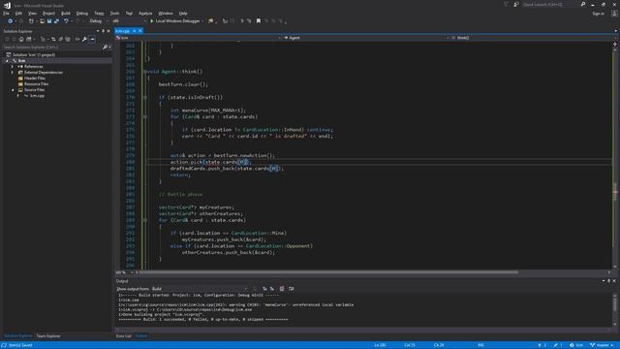Open the Edit menu
620x349 pixels.
(18, 13)
